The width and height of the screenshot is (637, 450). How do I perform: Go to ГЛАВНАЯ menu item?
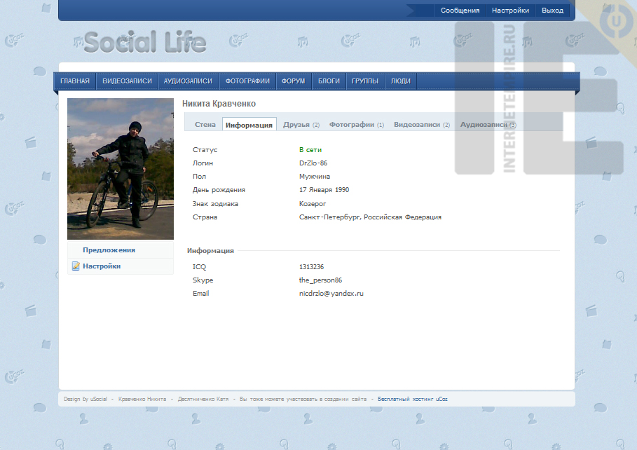[x=75, y=81]
